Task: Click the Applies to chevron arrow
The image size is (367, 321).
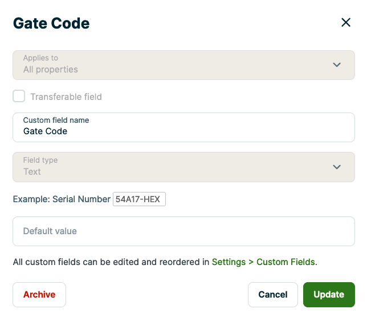Action: coord(337,65)
